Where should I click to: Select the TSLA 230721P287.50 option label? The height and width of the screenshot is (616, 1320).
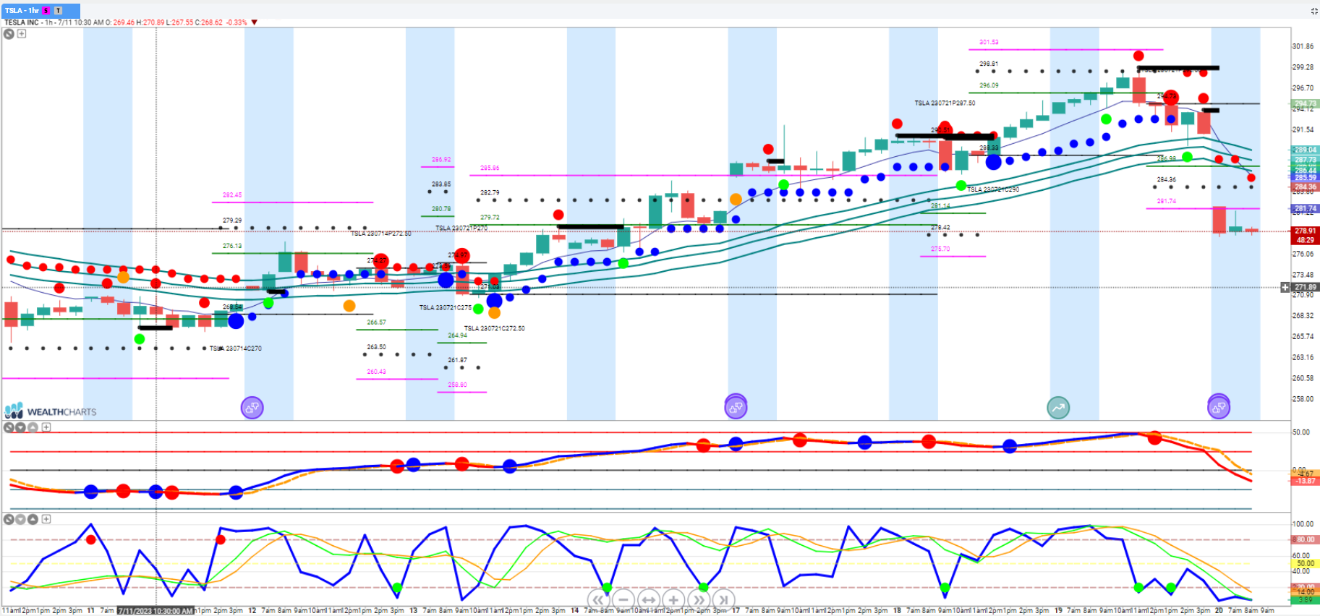[945, 103]
